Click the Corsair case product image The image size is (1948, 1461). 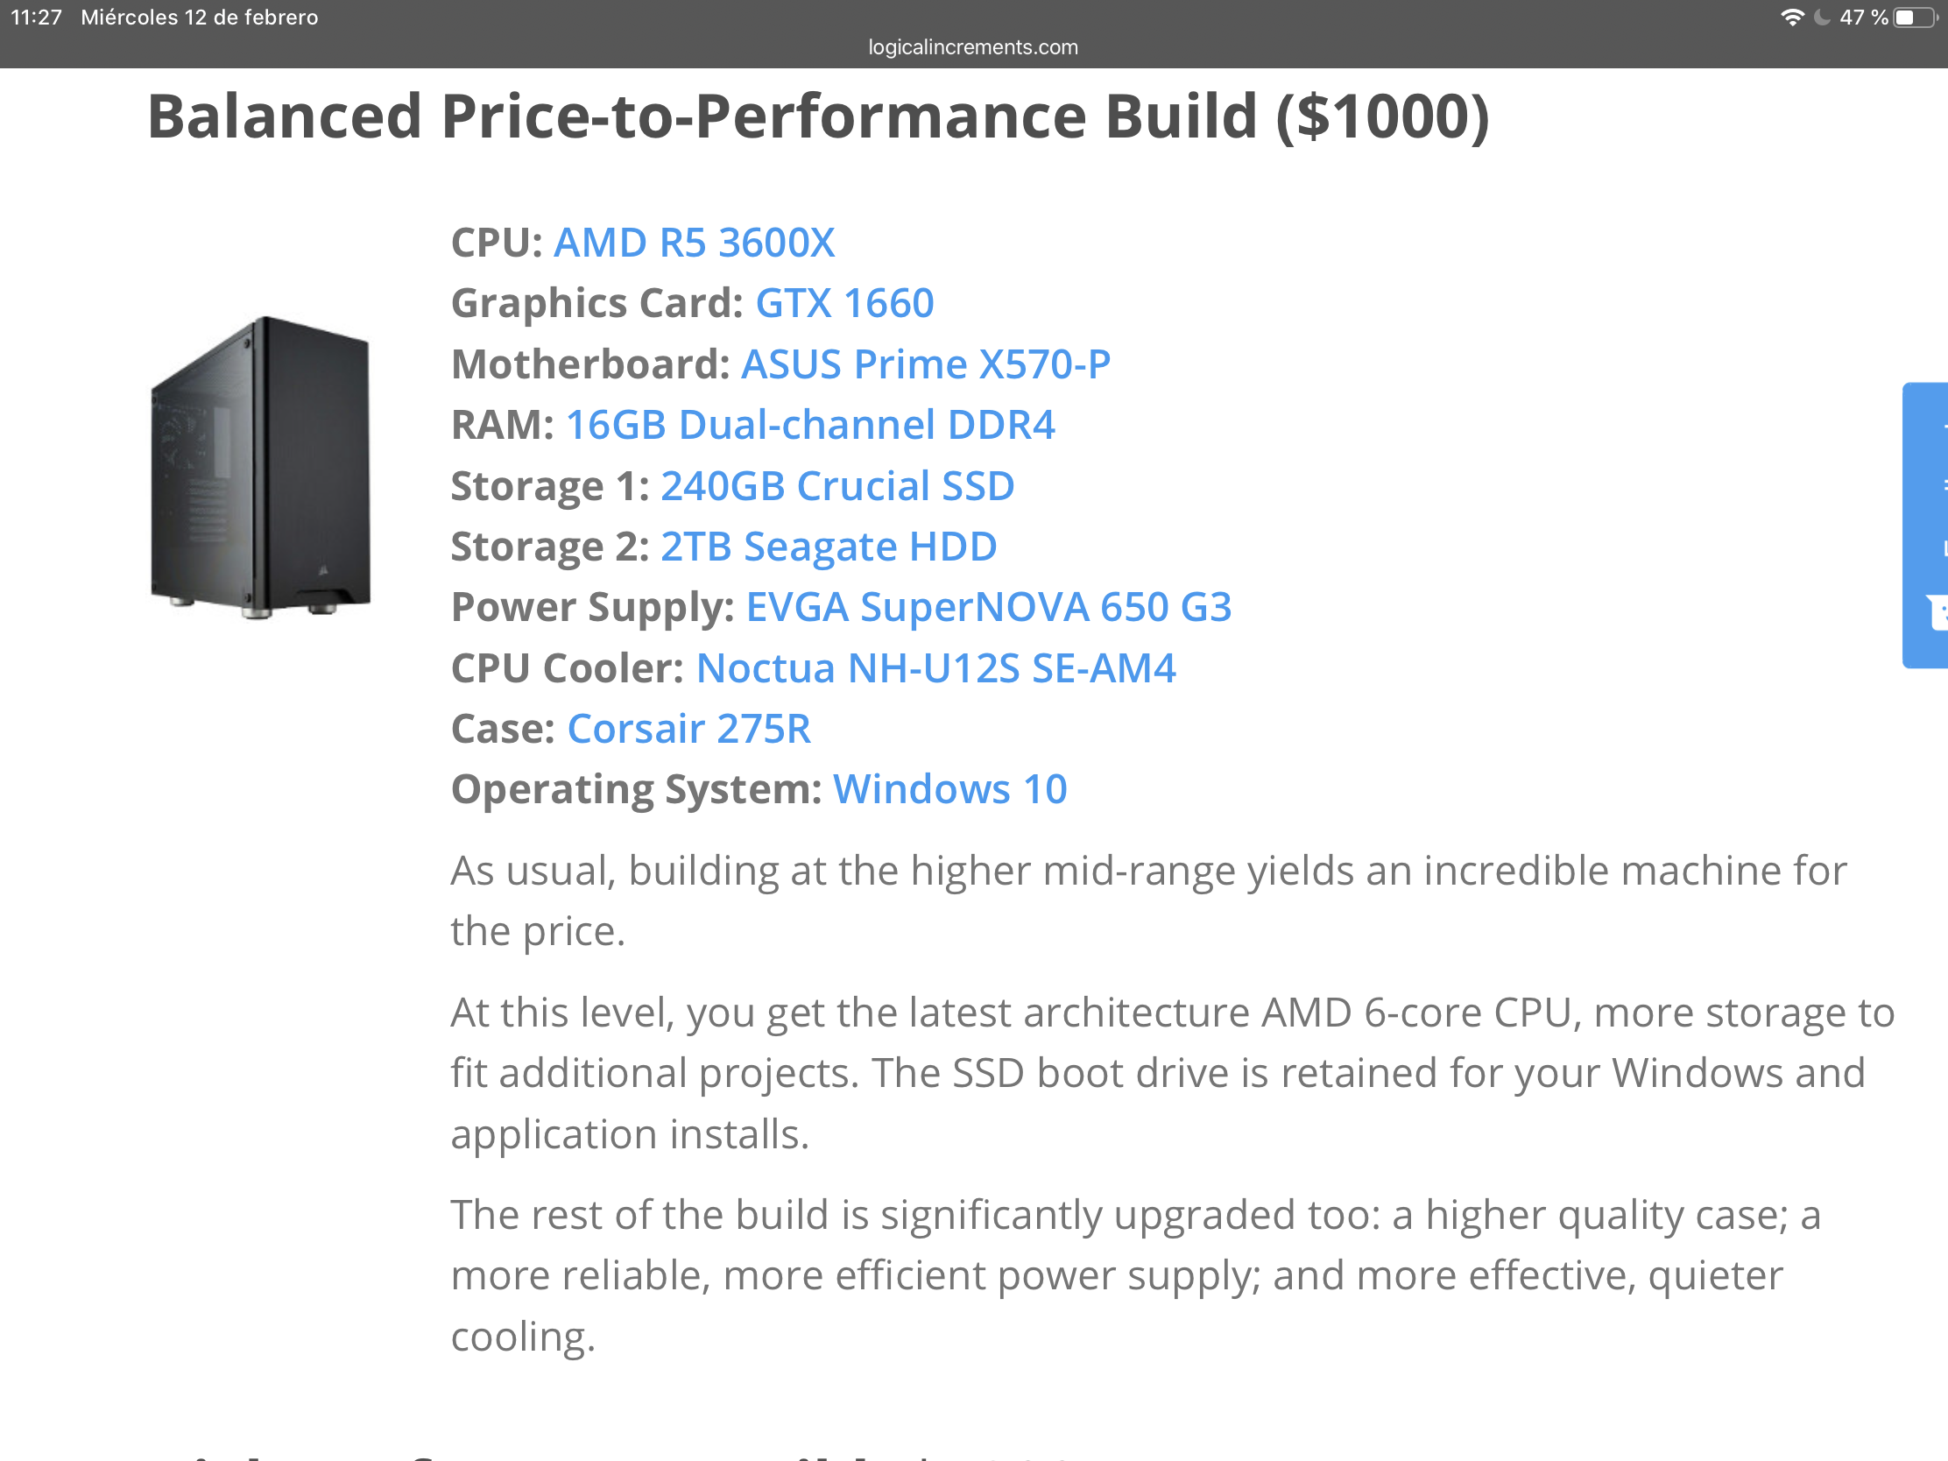click(261, 468)
